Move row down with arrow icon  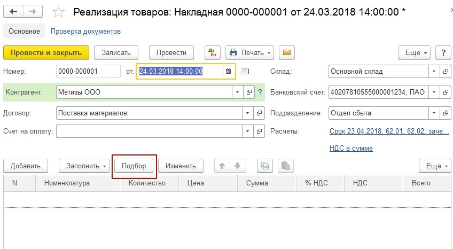coord(238,166)
